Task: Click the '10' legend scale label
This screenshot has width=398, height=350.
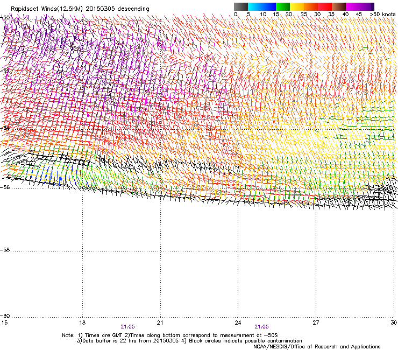Action: pos(263,15)
